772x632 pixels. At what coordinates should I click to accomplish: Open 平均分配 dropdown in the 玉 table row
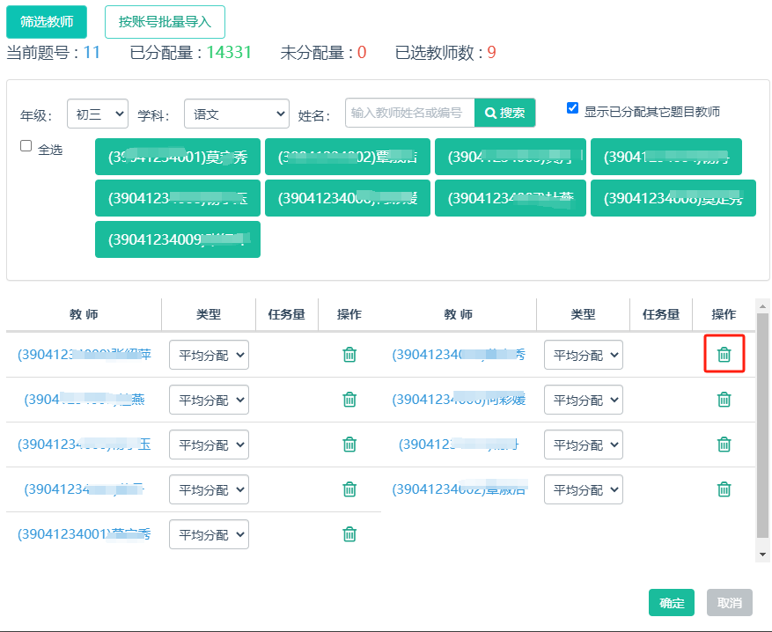point(209,445)
